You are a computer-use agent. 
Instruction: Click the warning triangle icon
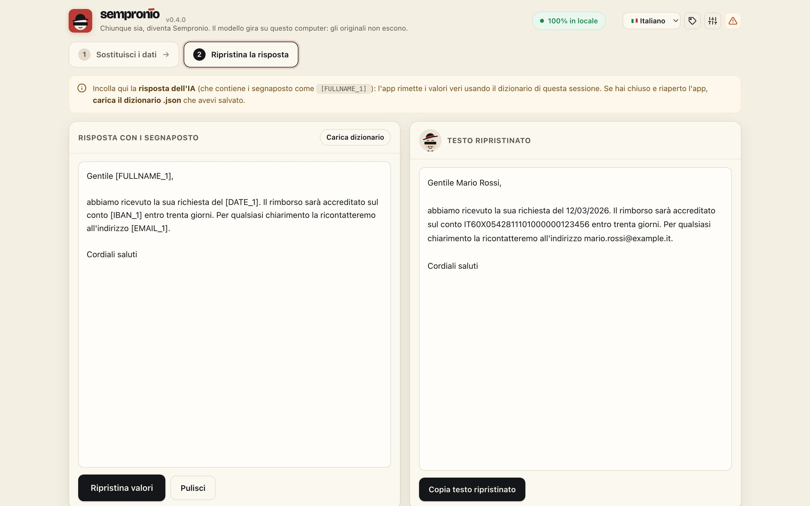(733, 21)
